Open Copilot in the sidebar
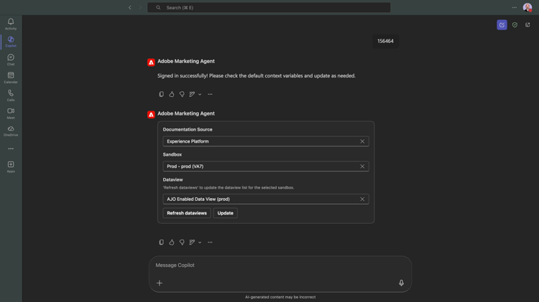This screenshot has height=302, width=539. (11, 42)
